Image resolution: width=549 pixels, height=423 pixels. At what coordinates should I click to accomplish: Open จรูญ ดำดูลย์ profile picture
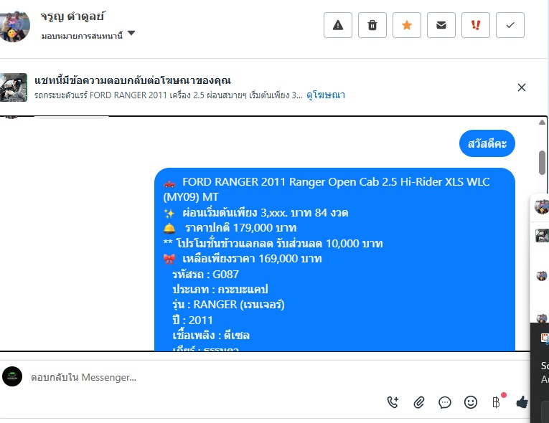coord(14,27)
